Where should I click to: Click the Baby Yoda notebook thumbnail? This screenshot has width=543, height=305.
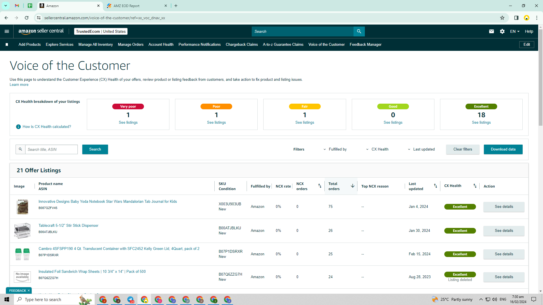click(x=23, y=207)
